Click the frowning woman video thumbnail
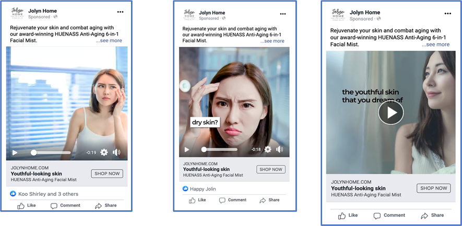 [x=234, y=102]
